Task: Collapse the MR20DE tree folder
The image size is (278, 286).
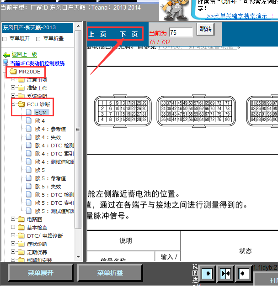Action: pos(5,71)
